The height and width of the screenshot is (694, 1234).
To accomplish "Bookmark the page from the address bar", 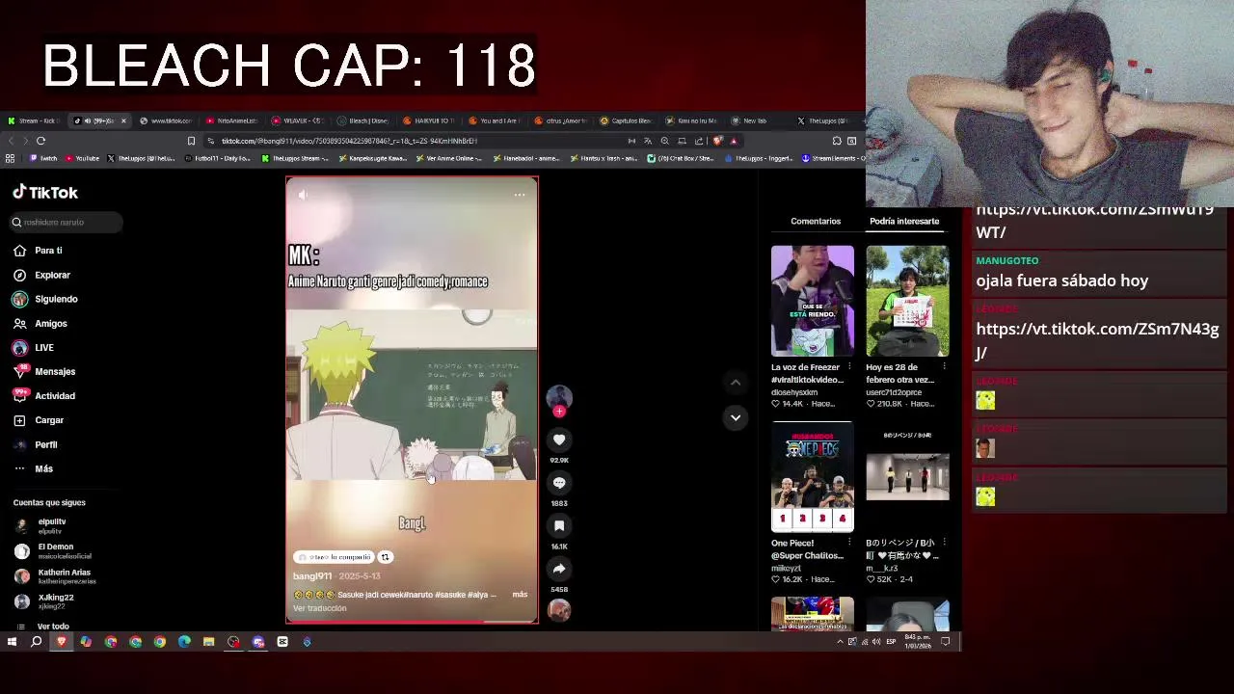I will [191, 141].
